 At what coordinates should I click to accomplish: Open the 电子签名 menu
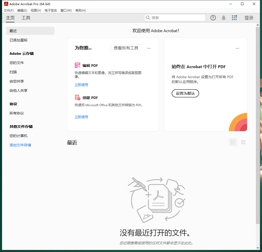point(50,10)
